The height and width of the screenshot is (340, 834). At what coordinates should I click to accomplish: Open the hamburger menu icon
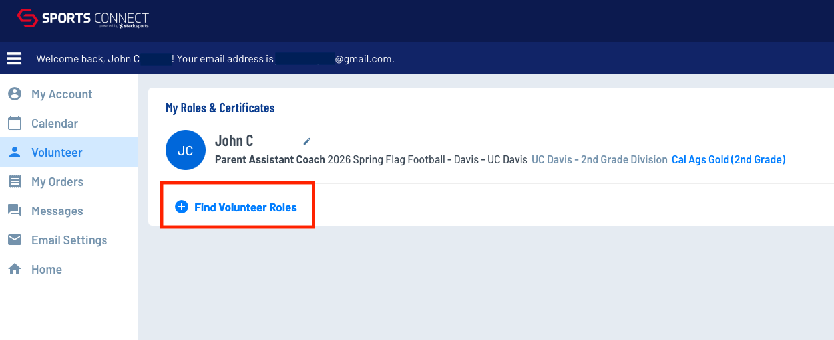pos(14,58)
